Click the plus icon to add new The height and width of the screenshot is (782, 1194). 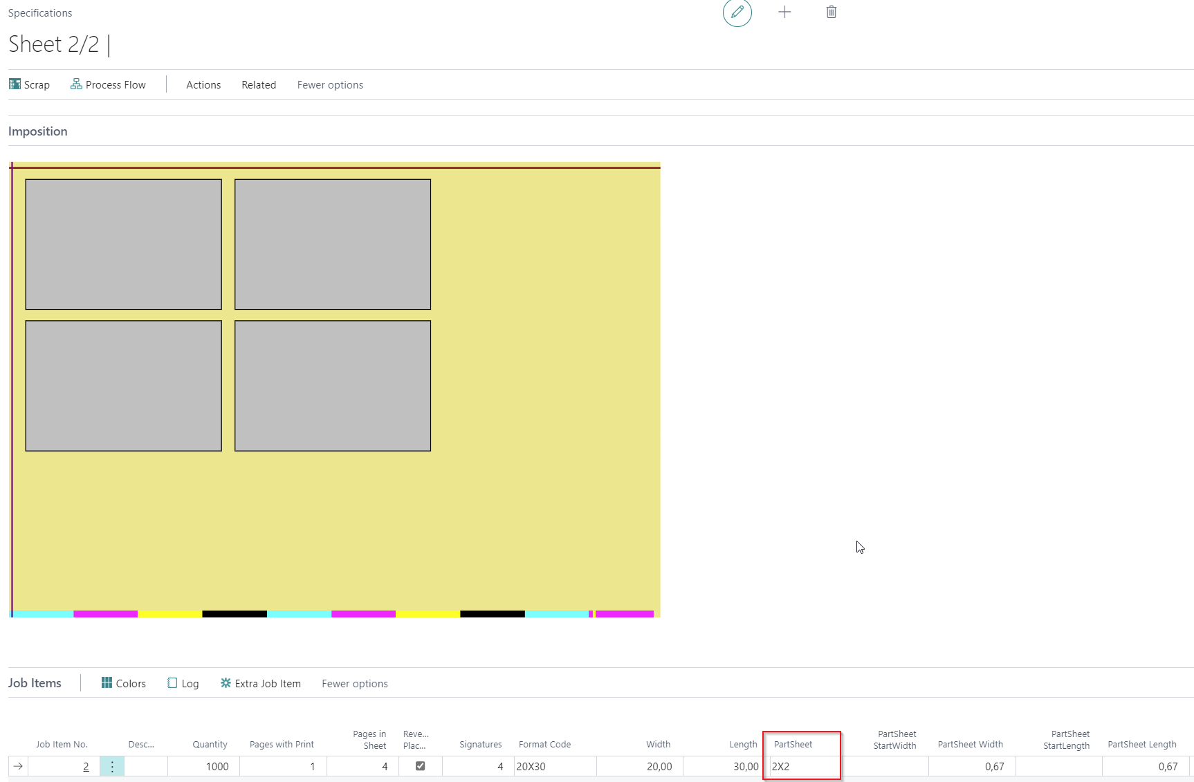click(x=784, y=12)
